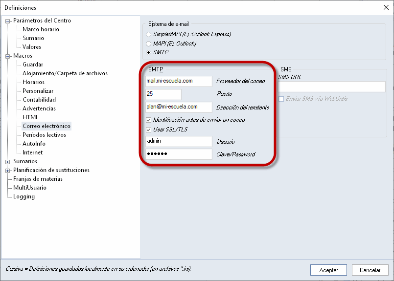Select the Contabilidad tree item
This screenshot has width=394, height=281.
pyautogui.click(x=39, y=100)
